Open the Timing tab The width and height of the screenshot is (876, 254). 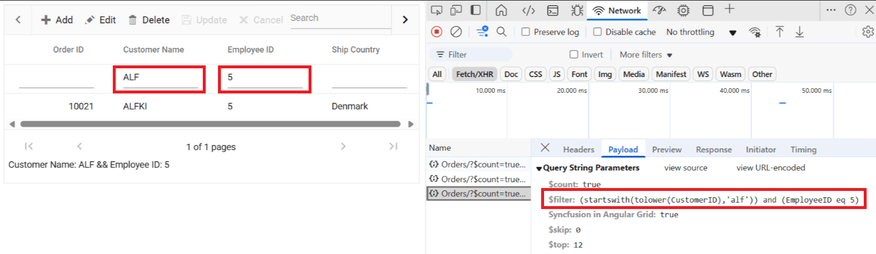804,149
